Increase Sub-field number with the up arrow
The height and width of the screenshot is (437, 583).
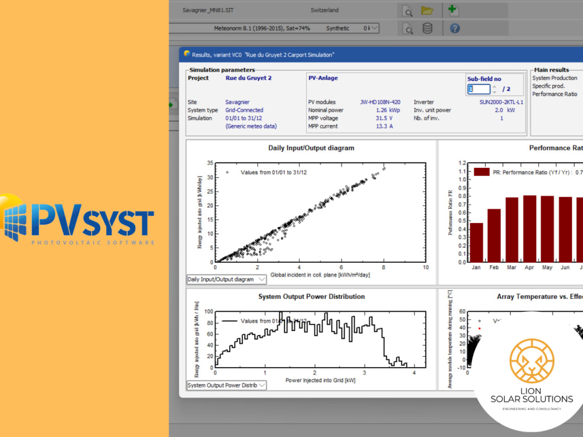pyautogui.click(x=494, y=86)
